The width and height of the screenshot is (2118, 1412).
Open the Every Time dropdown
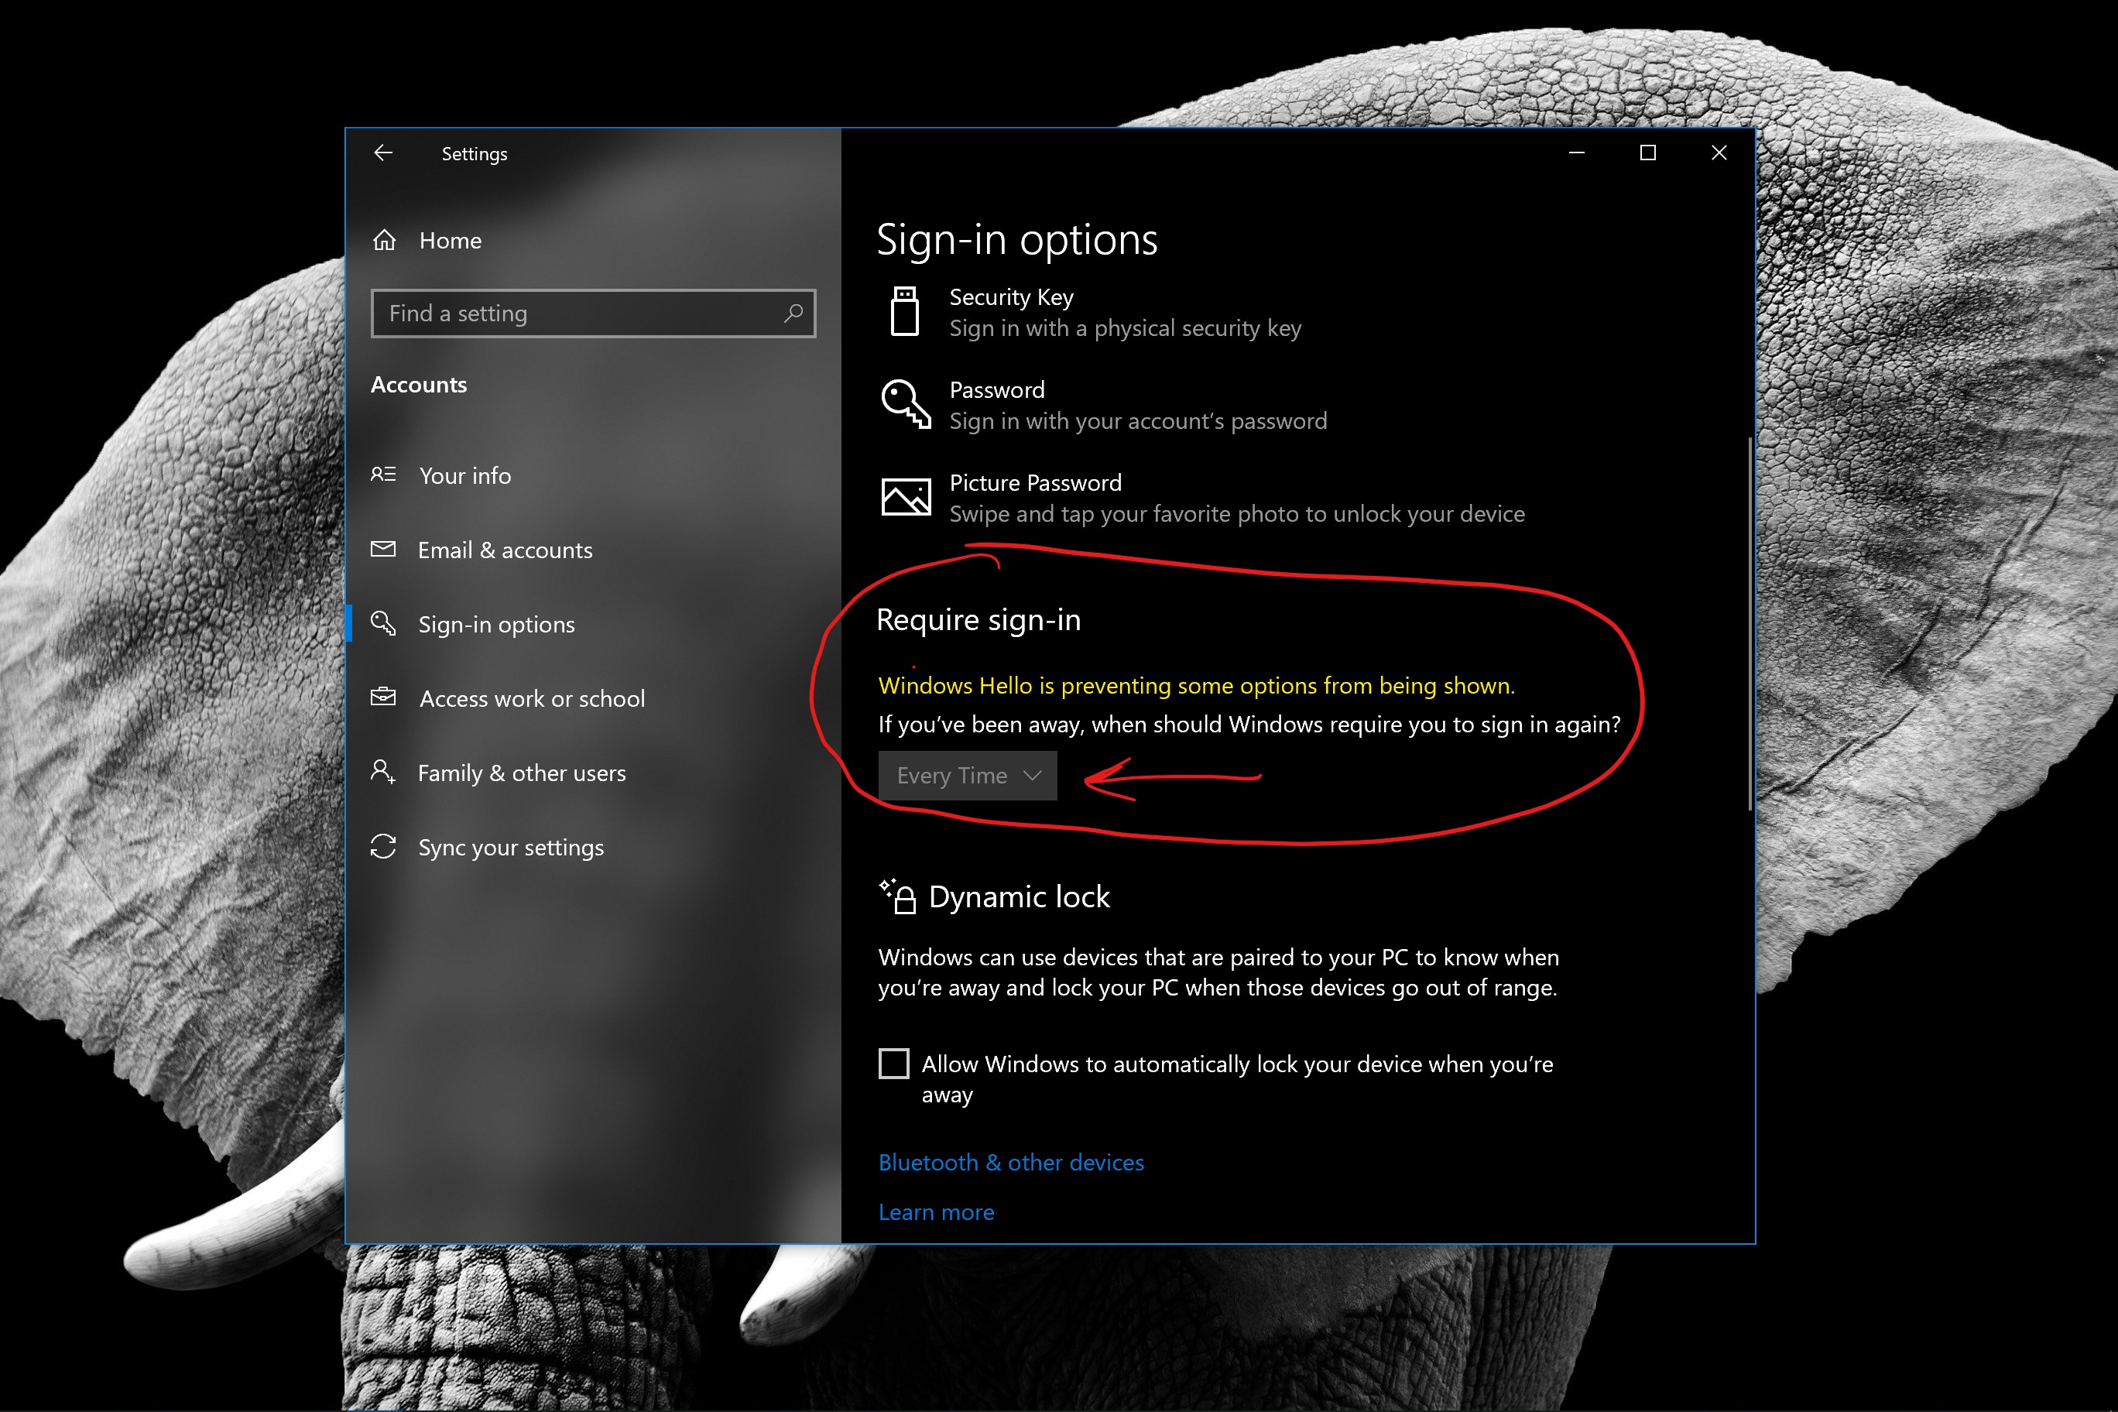point(967,776)
